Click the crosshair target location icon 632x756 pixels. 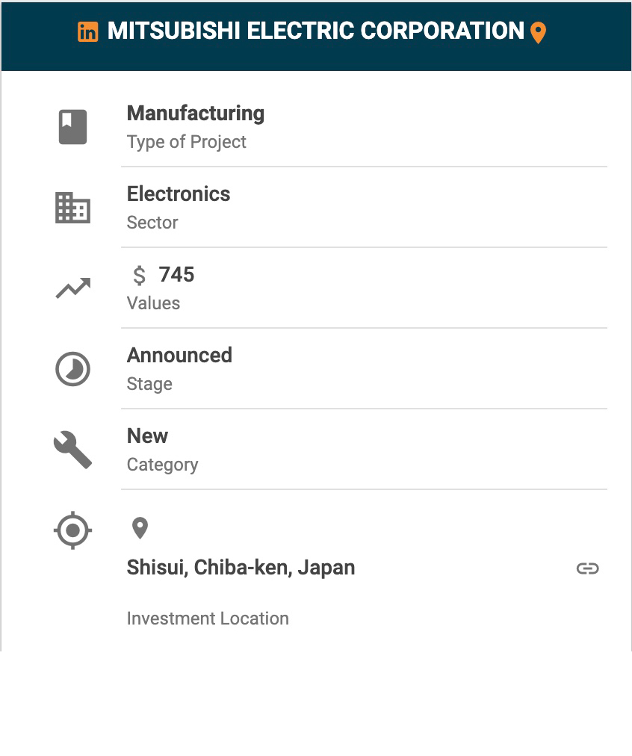click(x=72, y=531)
